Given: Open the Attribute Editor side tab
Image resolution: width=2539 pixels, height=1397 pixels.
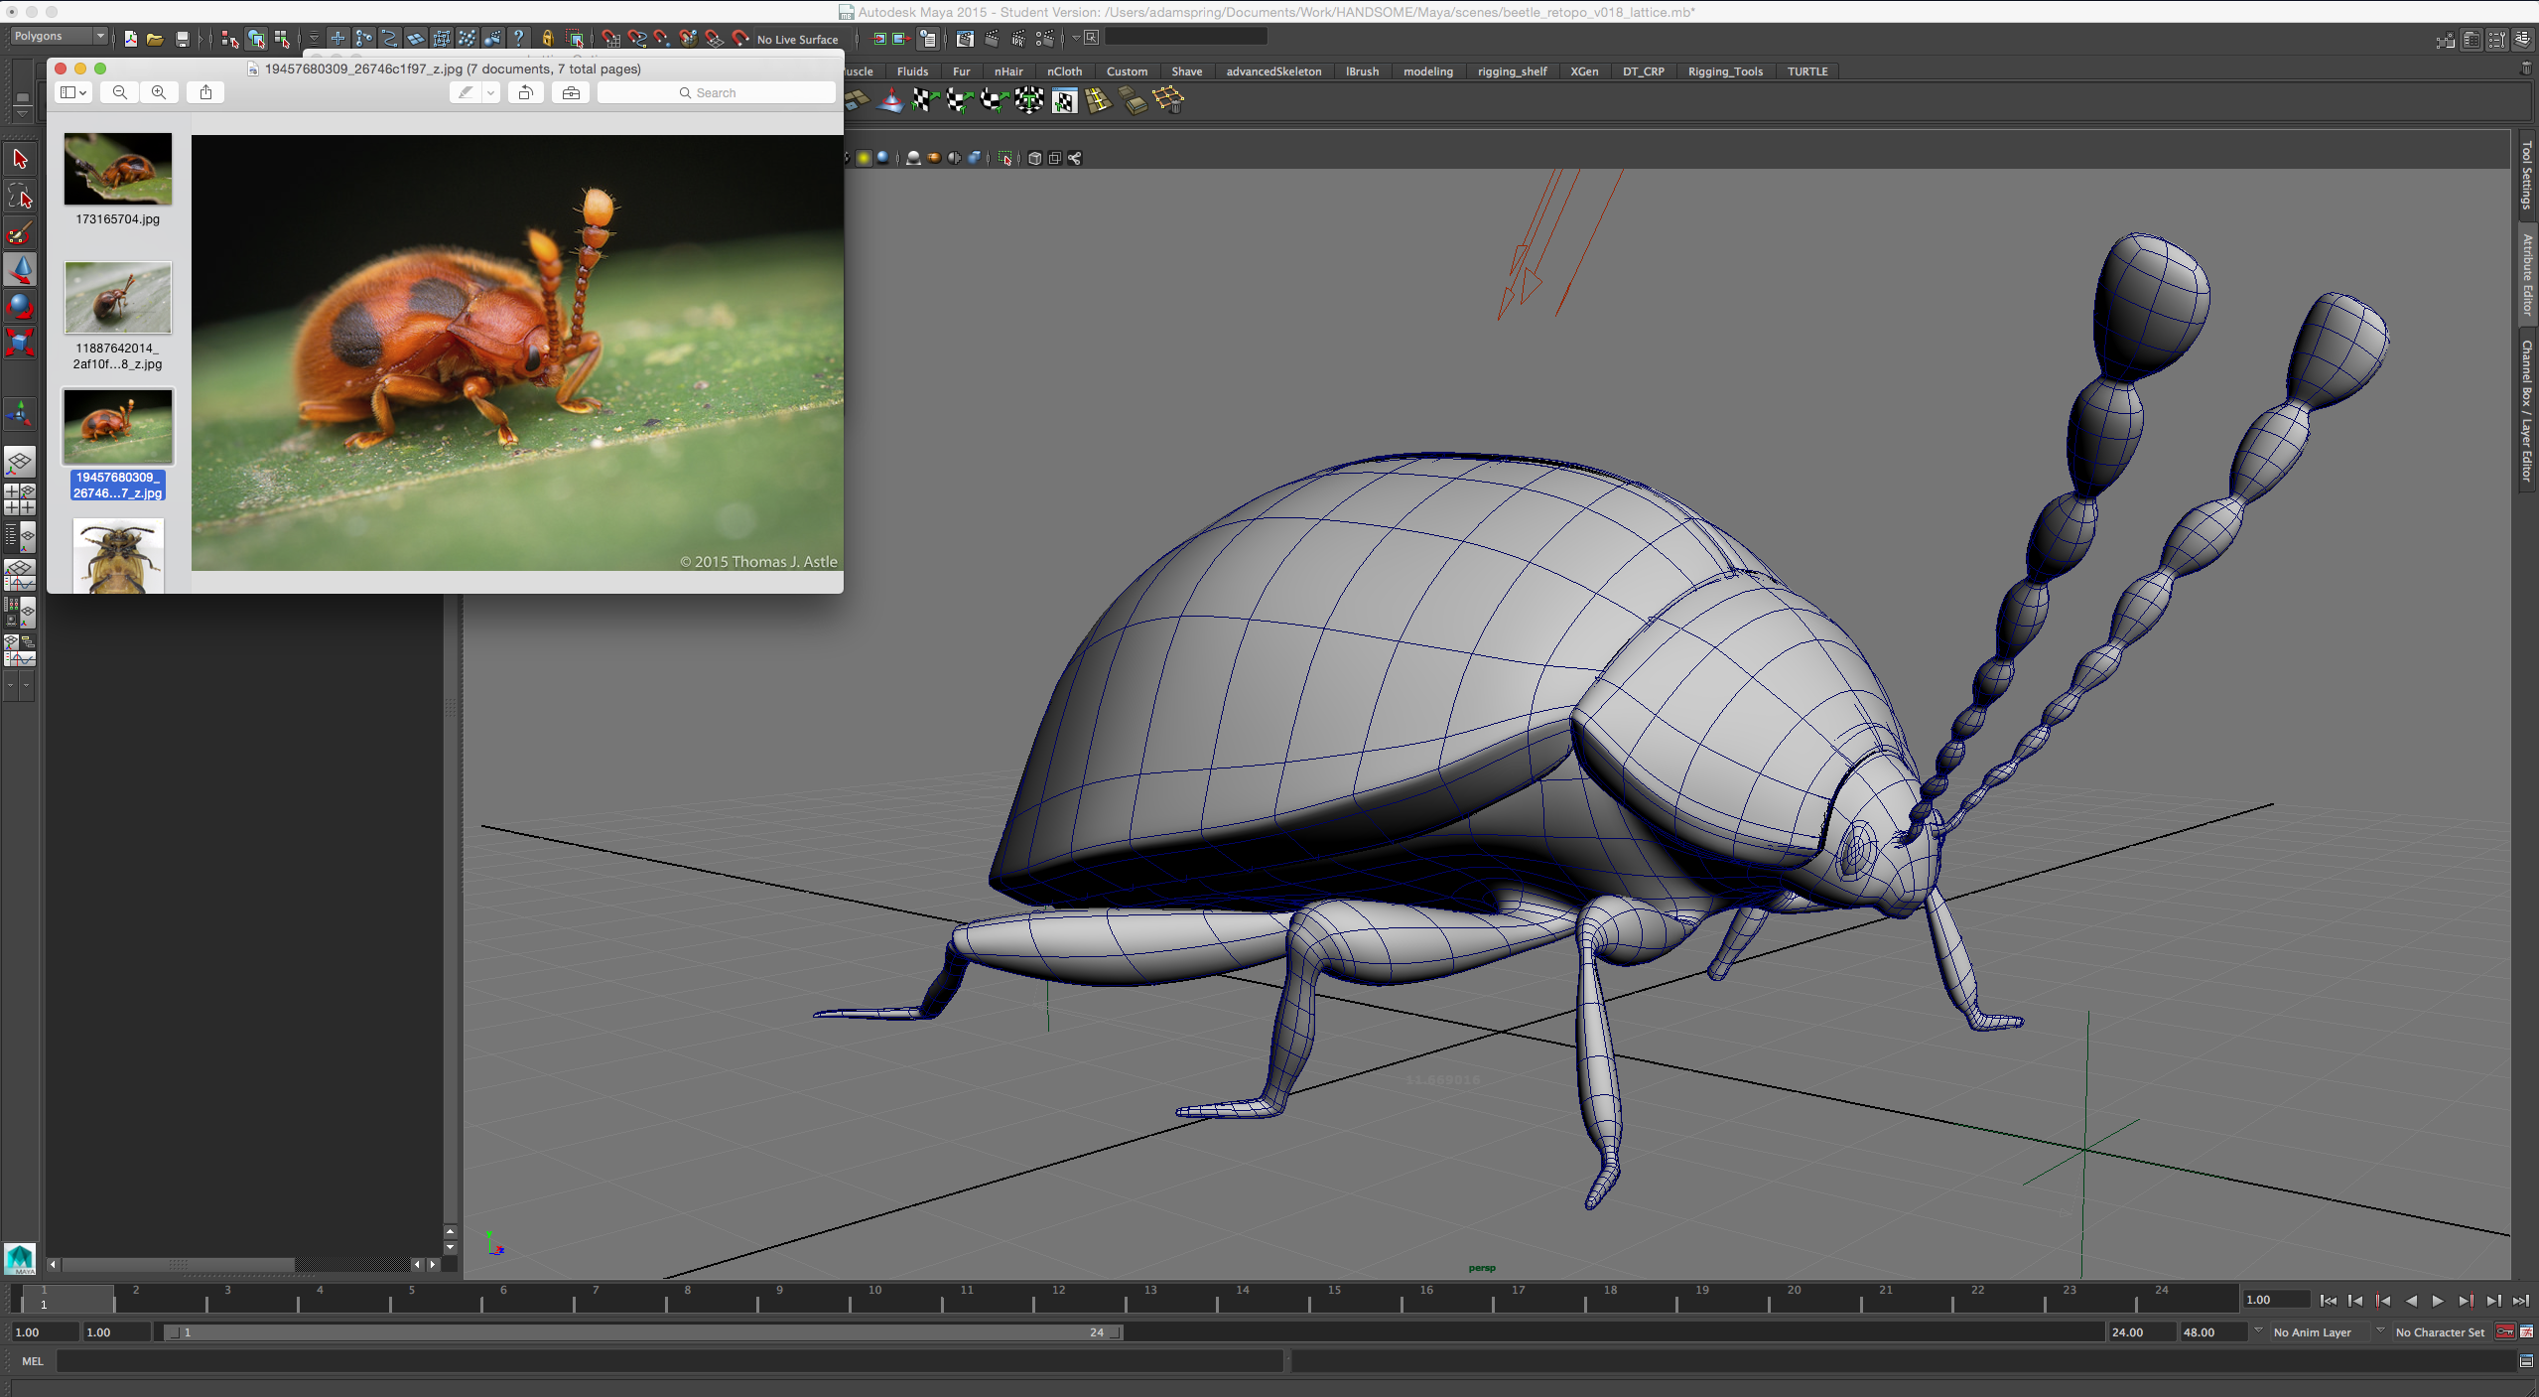Looking at the screenshot, I should pyautogui.click(x=2527, y=276).
